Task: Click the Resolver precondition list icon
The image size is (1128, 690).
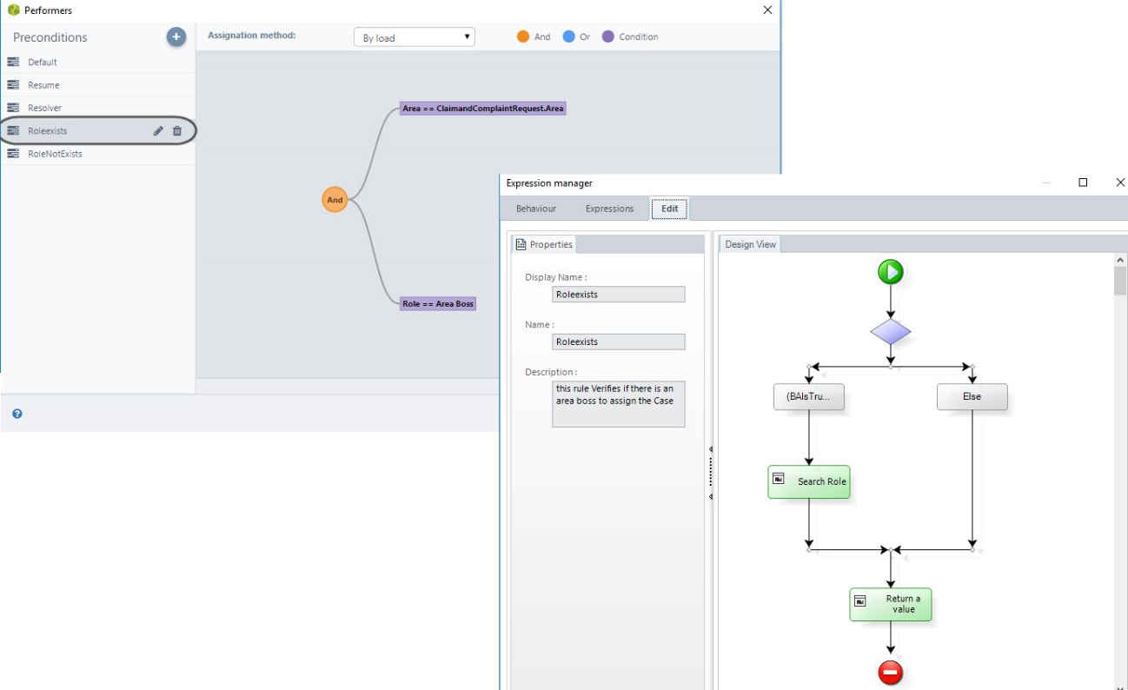Action: 13,108
